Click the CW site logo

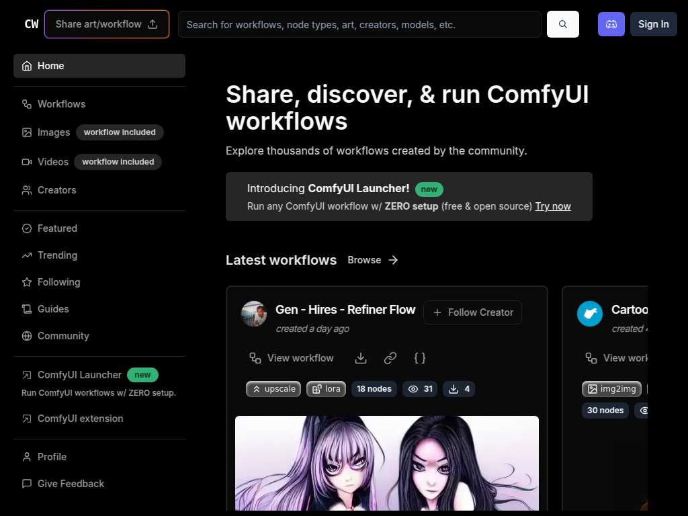point(32,24)
